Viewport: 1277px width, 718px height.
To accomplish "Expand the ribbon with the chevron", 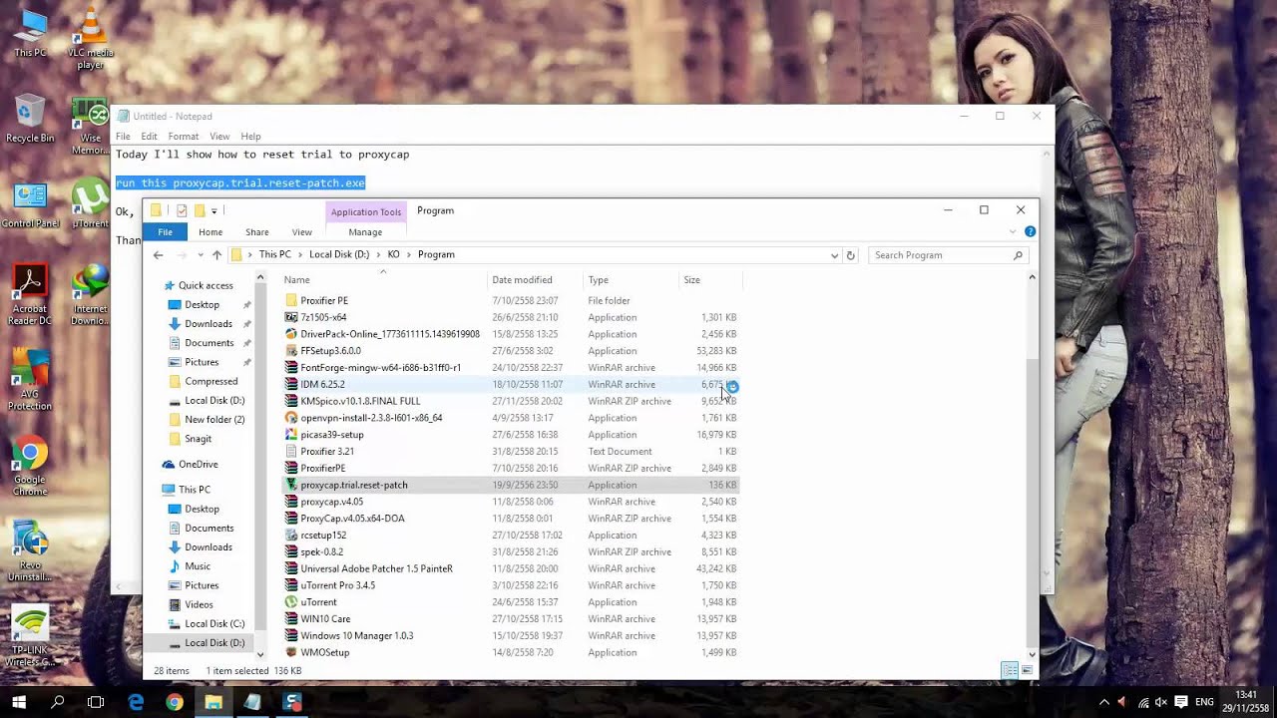I will coord(1014,231).
